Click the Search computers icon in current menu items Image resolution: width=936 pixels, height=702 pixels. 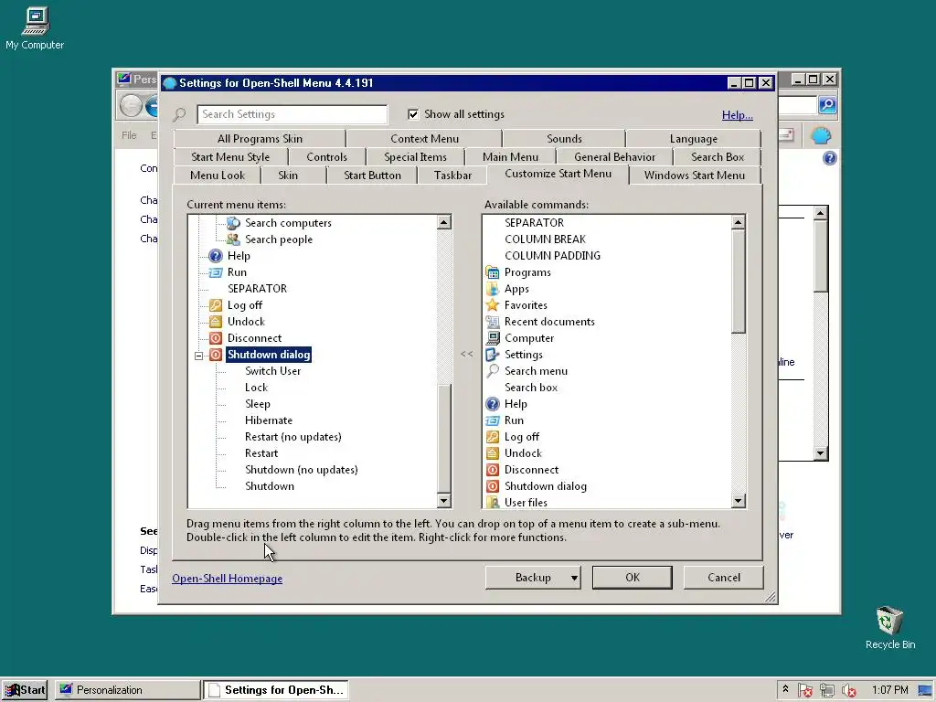click(x=233, y=223)
